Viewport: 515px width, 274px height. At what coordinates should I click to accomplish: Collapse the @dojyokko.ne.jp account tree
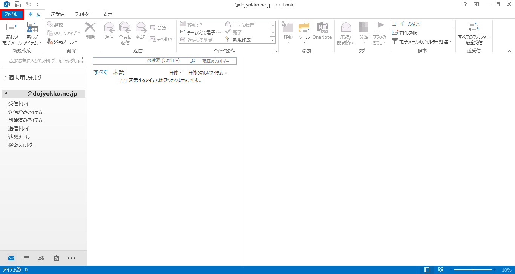point(6,94)
